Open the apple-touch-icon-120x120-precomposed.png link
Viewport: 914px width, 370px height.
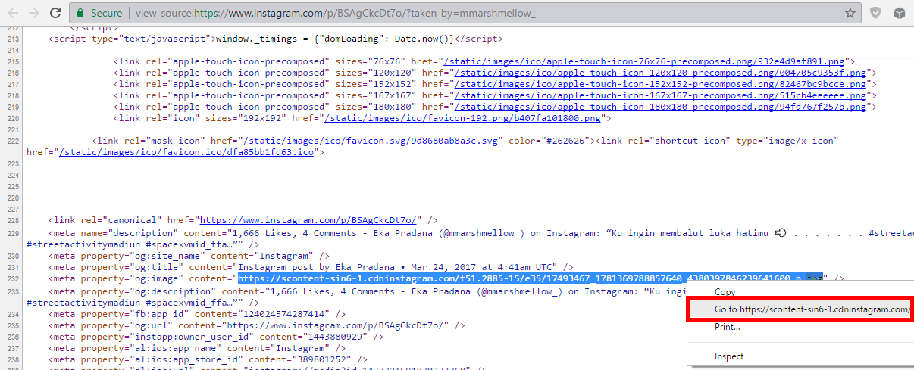point(658,73)
